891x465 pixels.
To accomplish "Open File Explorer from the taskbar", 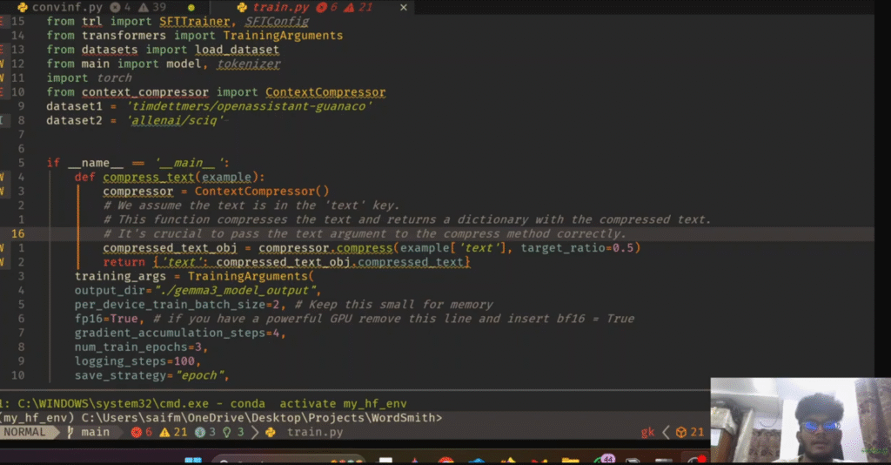I will (570, 460).
